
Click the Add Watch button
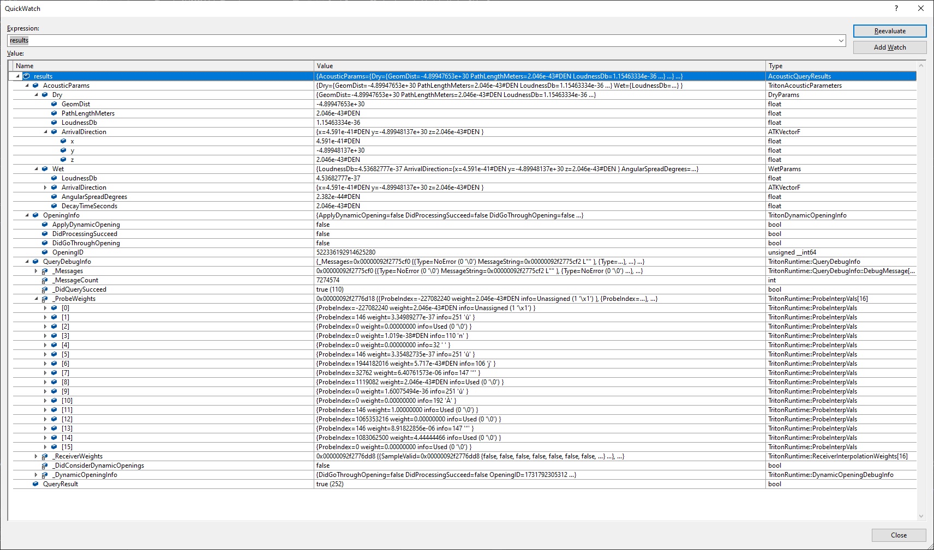(x=889, y=47)
